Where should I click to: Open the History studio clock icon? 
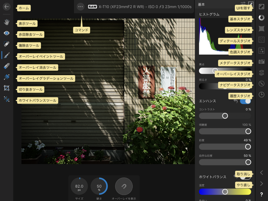262,94
